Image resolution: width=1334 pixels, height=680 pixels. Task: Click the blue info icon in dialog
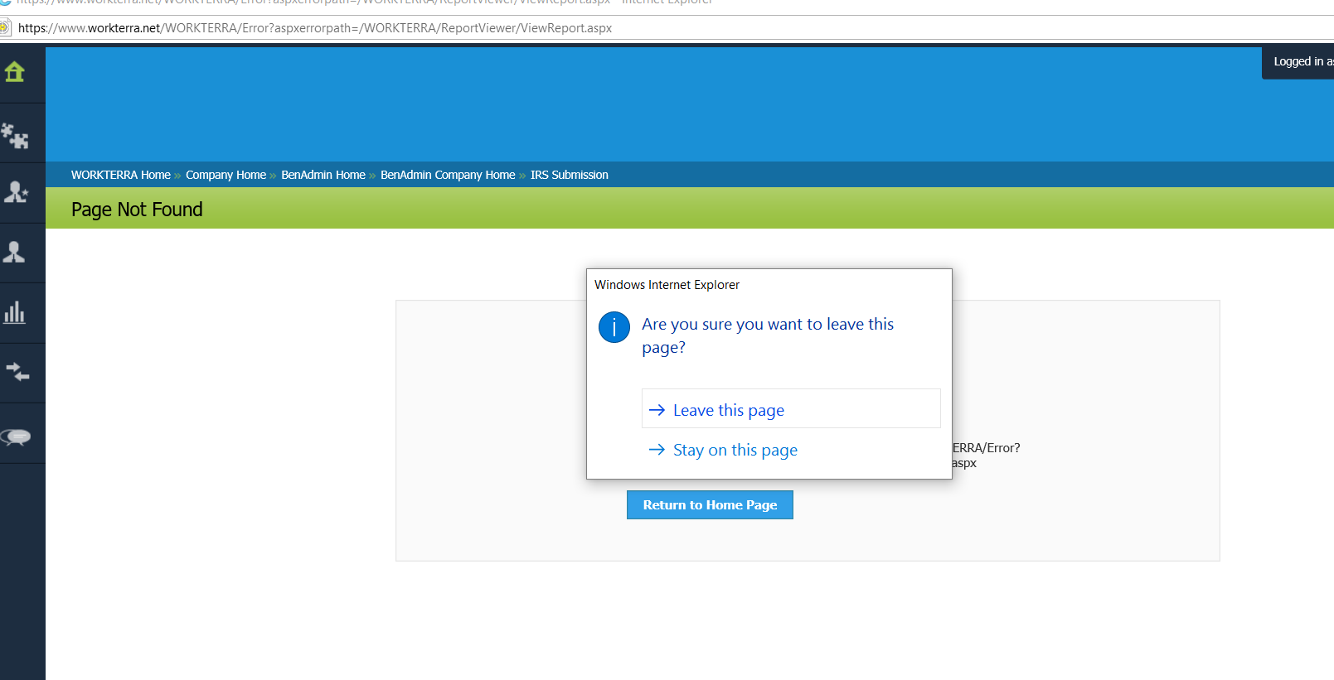(614, 327)
